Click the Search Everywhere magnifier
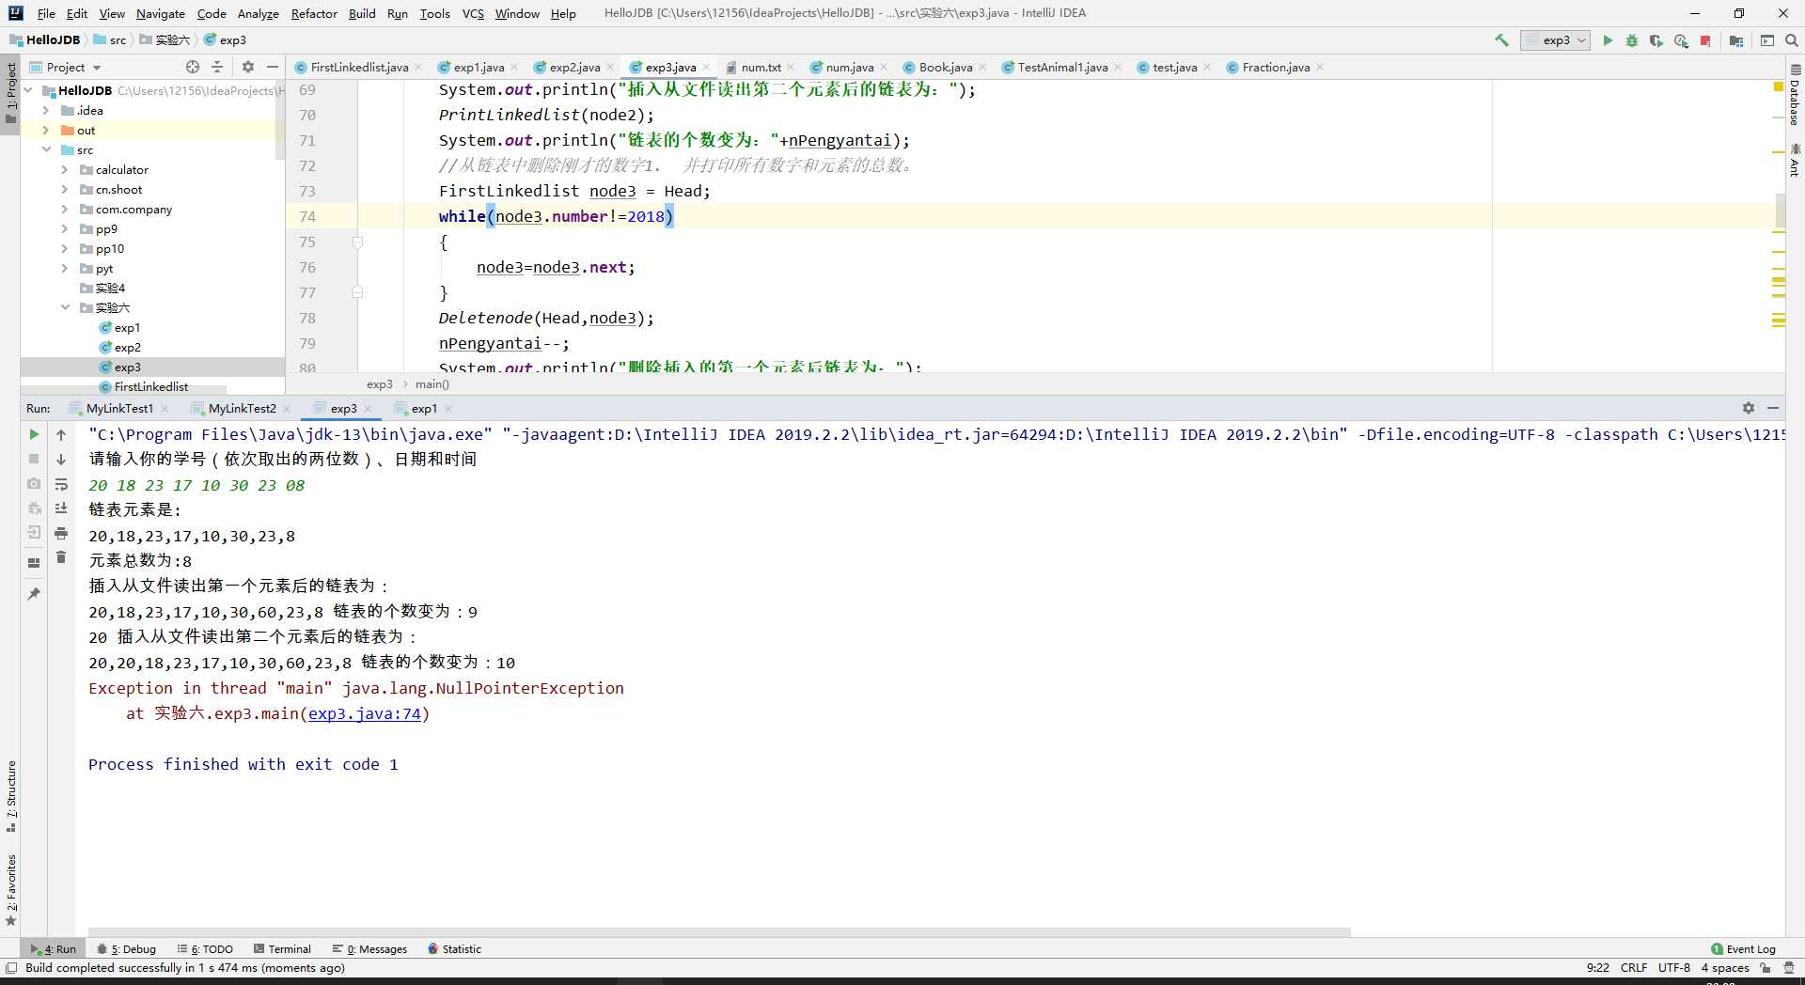This screenshot has height=985, width=1805. tap(1792, 40)
